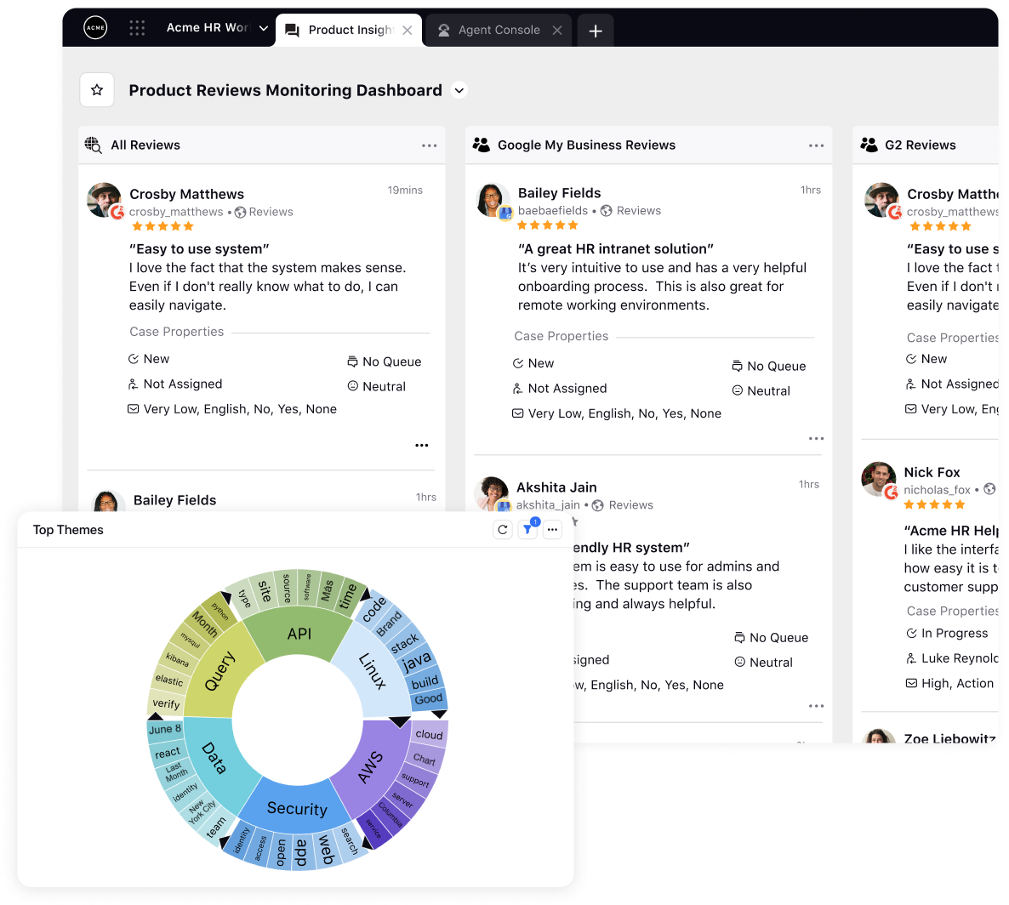The height and width of the screenshot is (905, 1009).
Task: Close the Product Insights tab
Action: (408, 31)
